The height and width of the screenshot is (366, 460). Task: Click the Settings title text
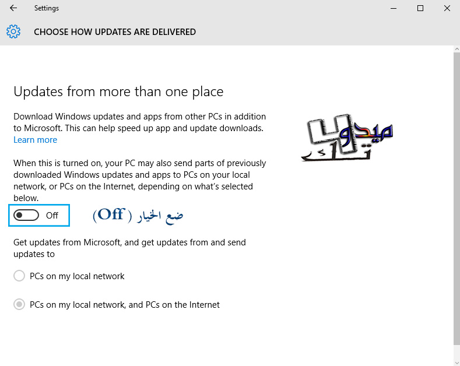[47, 8]
